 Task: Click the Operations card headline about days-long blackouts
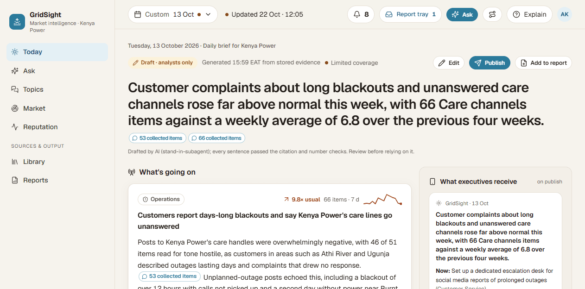(265, 221)
